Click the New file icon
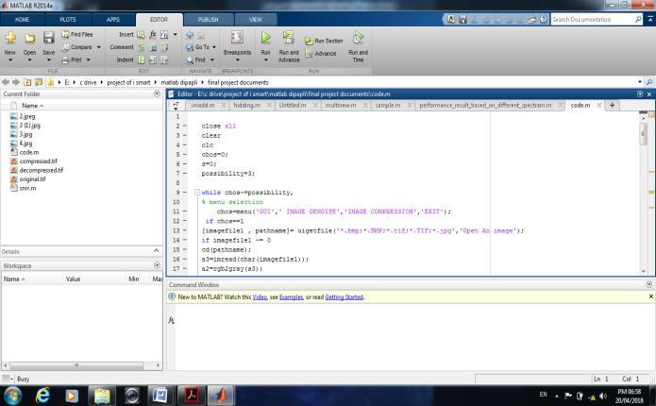Screen dimensions: 656x406 (x=10, y=39)
